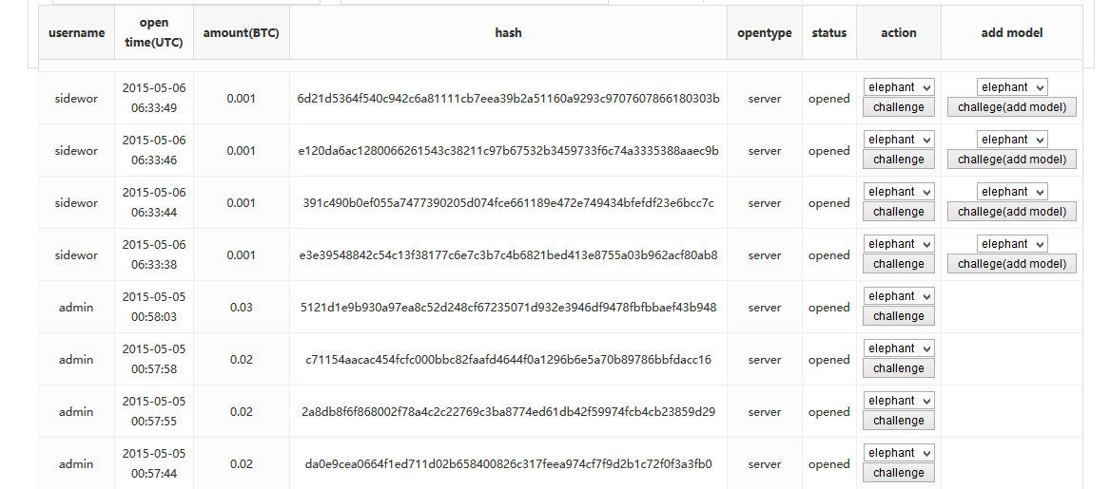Screen dimensions: 1110x489
Task: Click challenge button for hash starting 391c49
Action: point(898,212)
